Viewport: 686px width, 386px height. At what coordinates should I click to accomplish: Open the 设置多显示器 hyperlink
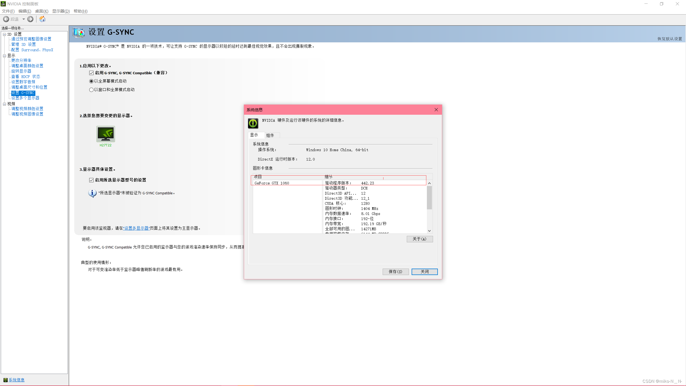point(136,228)
